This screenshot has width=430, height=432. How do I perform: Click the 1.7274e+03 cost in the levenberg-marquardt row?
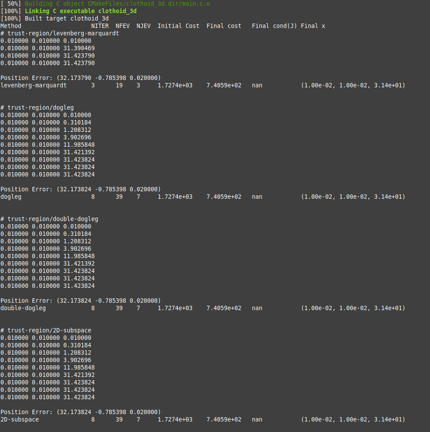point(175,86)
